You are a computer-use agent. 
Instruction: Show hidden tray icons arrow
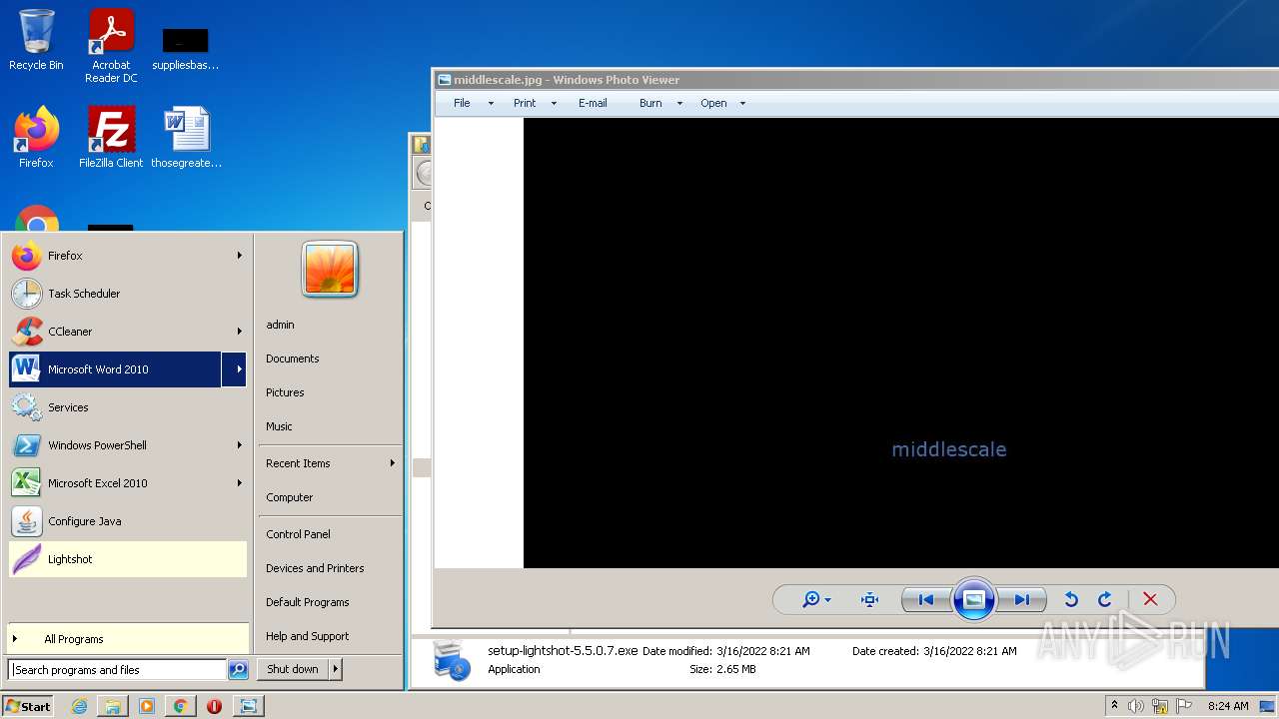coord(1114,706)
